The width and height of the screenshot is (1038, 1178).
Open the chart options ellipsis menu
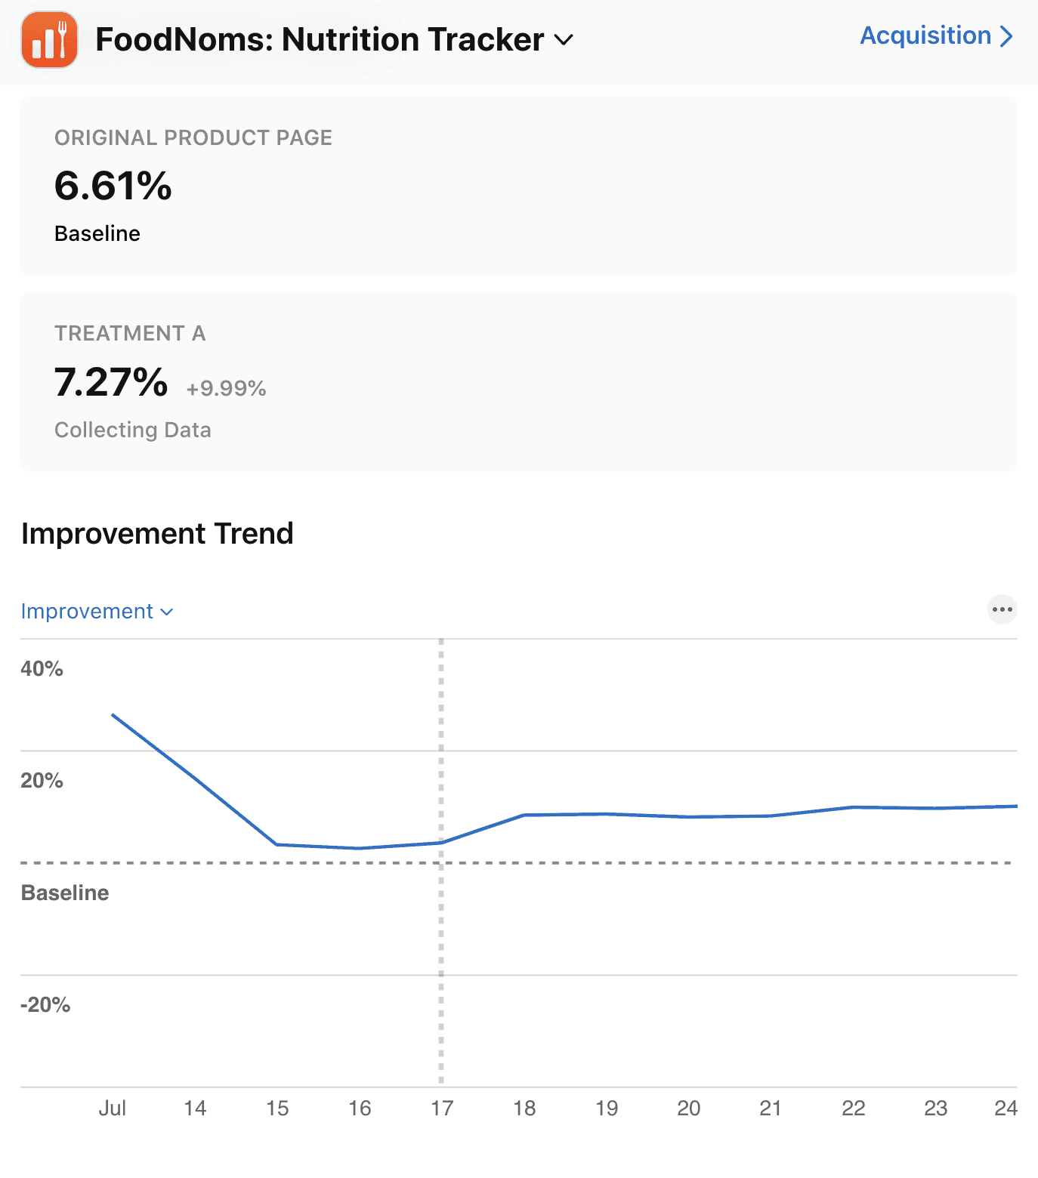[1002, 609]
